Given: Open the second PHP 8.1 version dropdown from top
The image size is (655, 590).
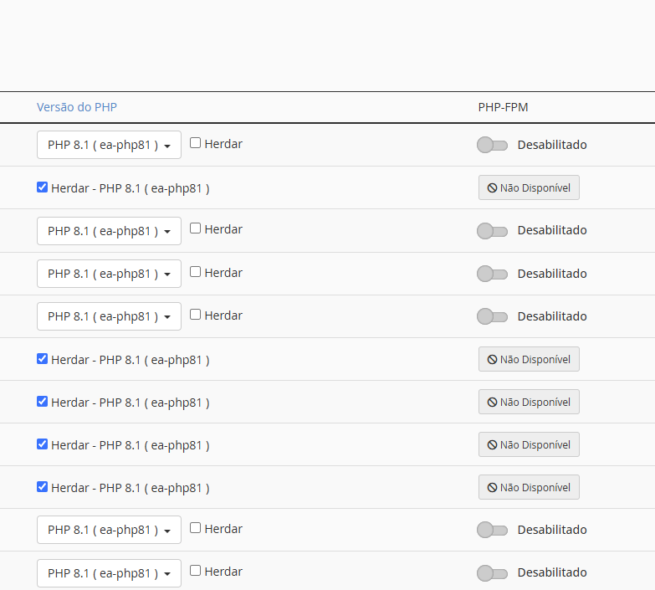Looking at the screenshot, I should point(109,231).
